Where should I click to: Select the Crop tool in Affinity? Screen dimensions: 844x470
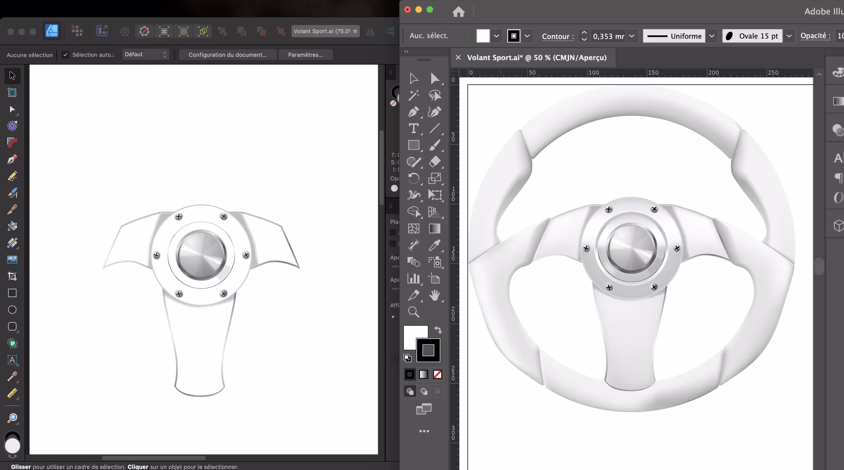tap(12, 276)
